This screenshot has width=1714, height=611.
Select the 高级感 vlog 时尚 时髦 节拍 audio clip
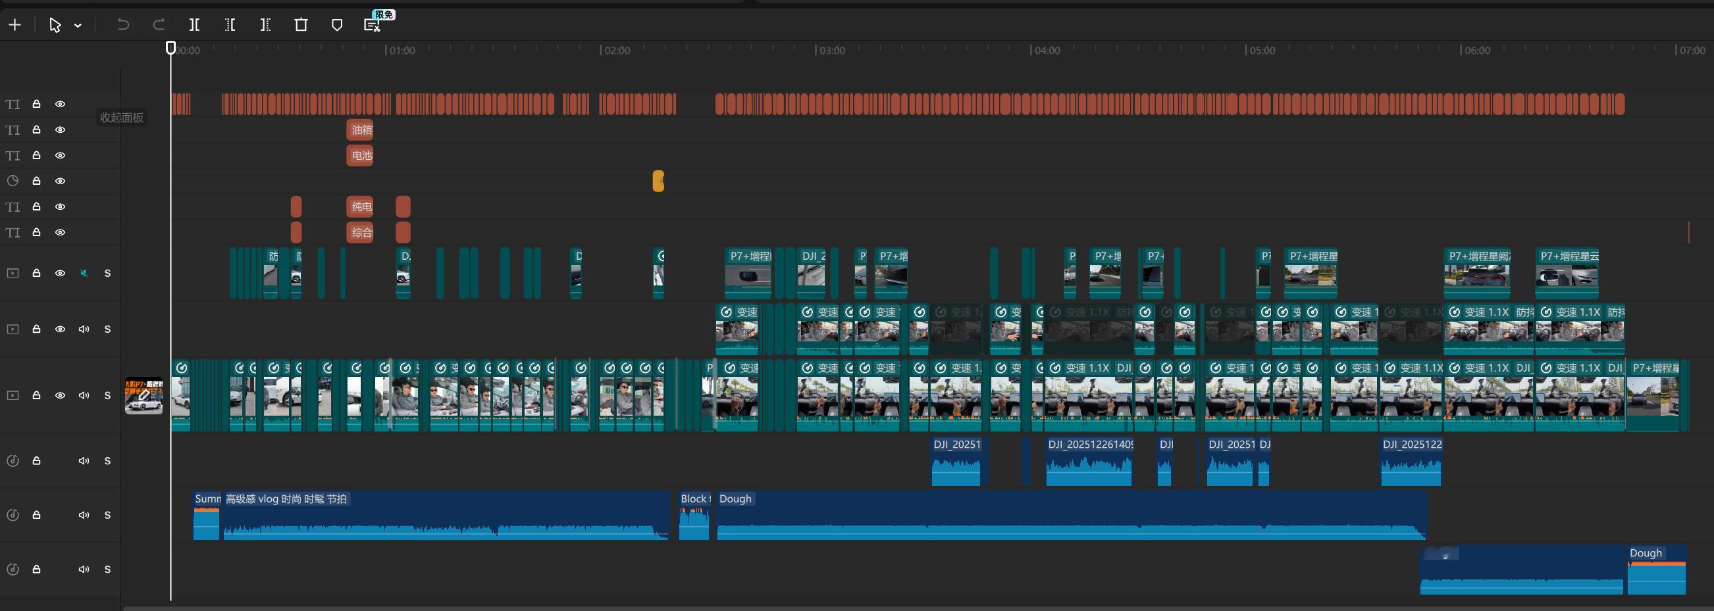tap(446, 515)
